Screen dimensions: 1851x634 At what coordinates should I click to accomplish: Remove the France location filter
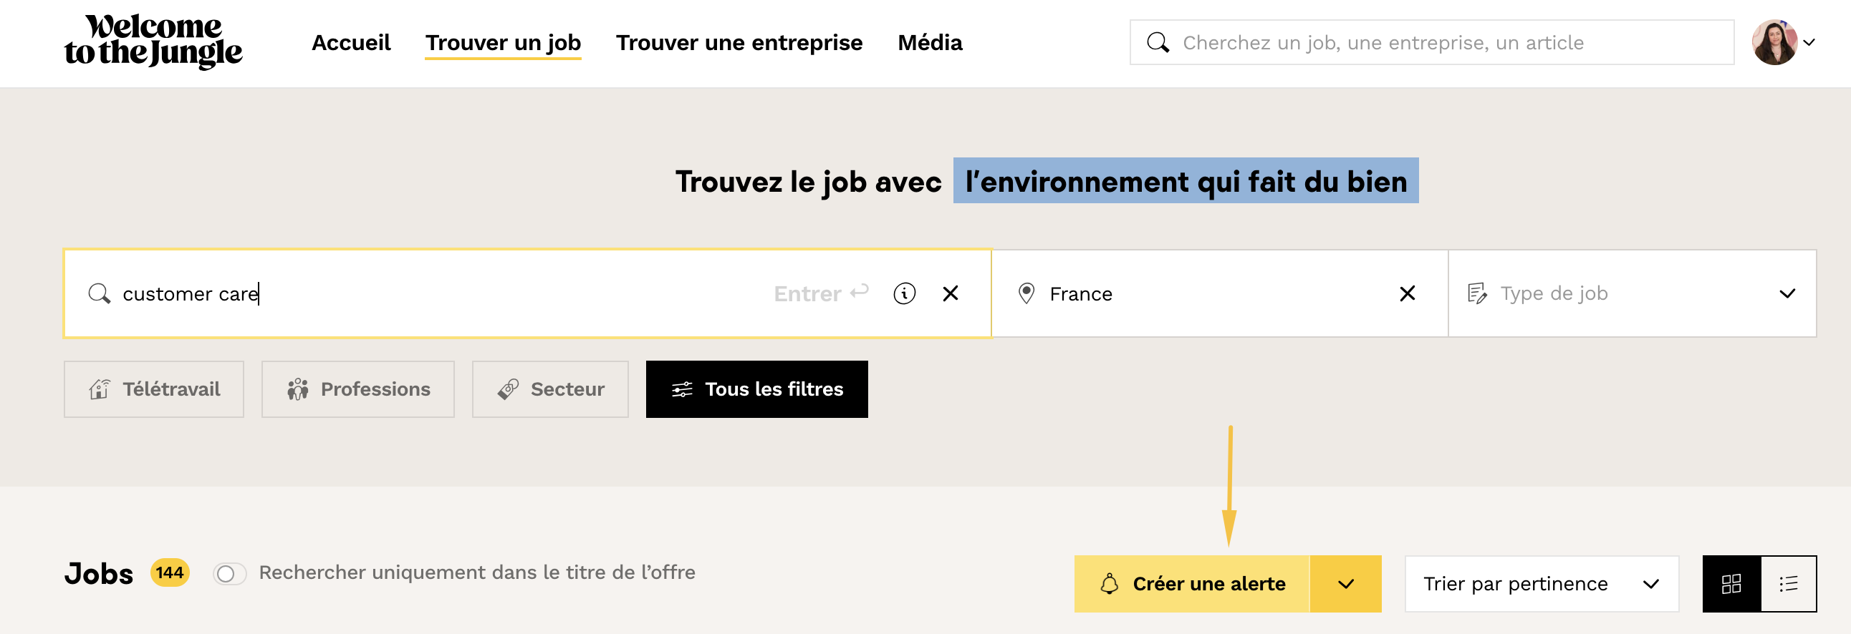(1407, 293)
